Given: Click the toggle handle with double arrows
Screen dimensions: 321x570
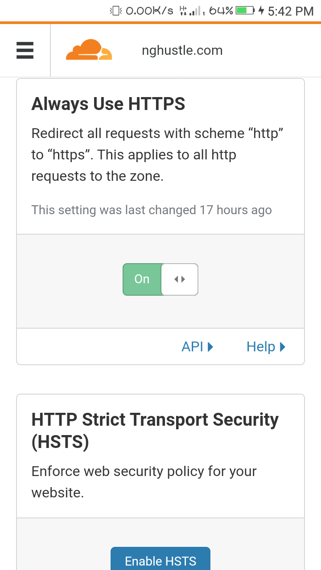Looking at the screenshot, I should pyautogui.click(x=180, y=279).
